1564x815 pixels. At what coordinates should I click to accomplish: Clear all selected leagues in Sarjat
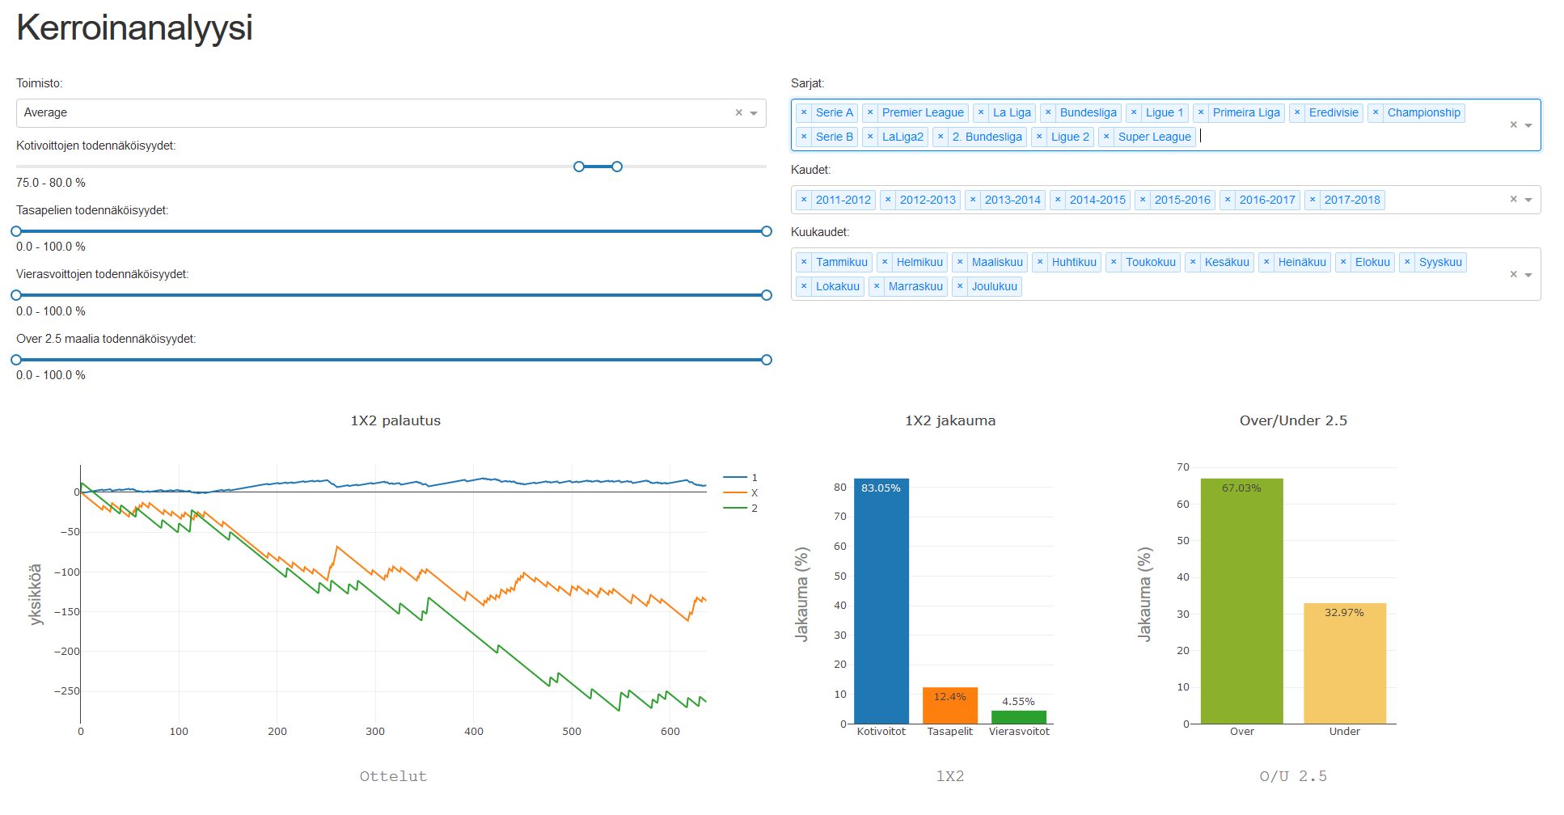[x=1513, y=125]
